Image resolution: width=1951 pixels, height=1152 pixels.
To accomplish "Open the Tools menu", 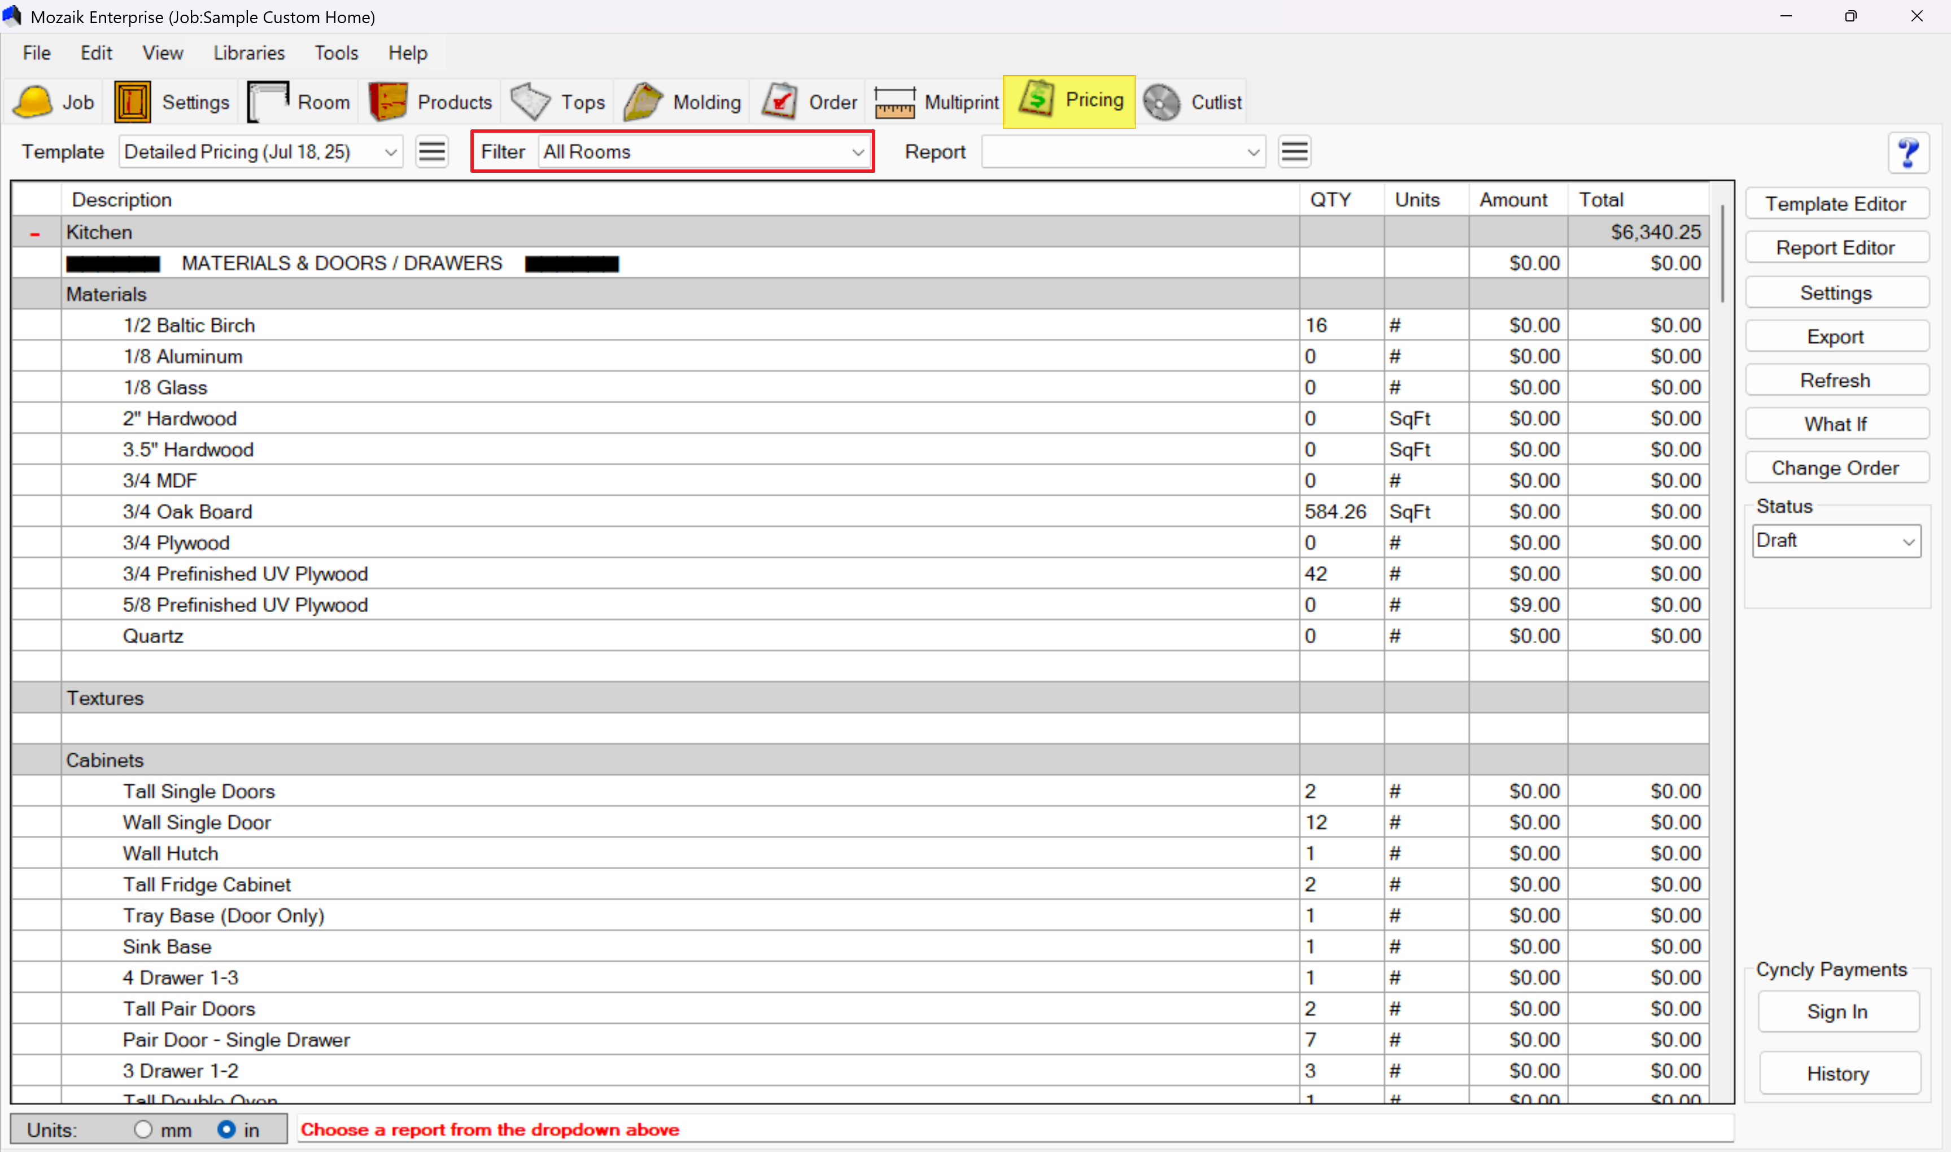I will (x=336, y=53).
